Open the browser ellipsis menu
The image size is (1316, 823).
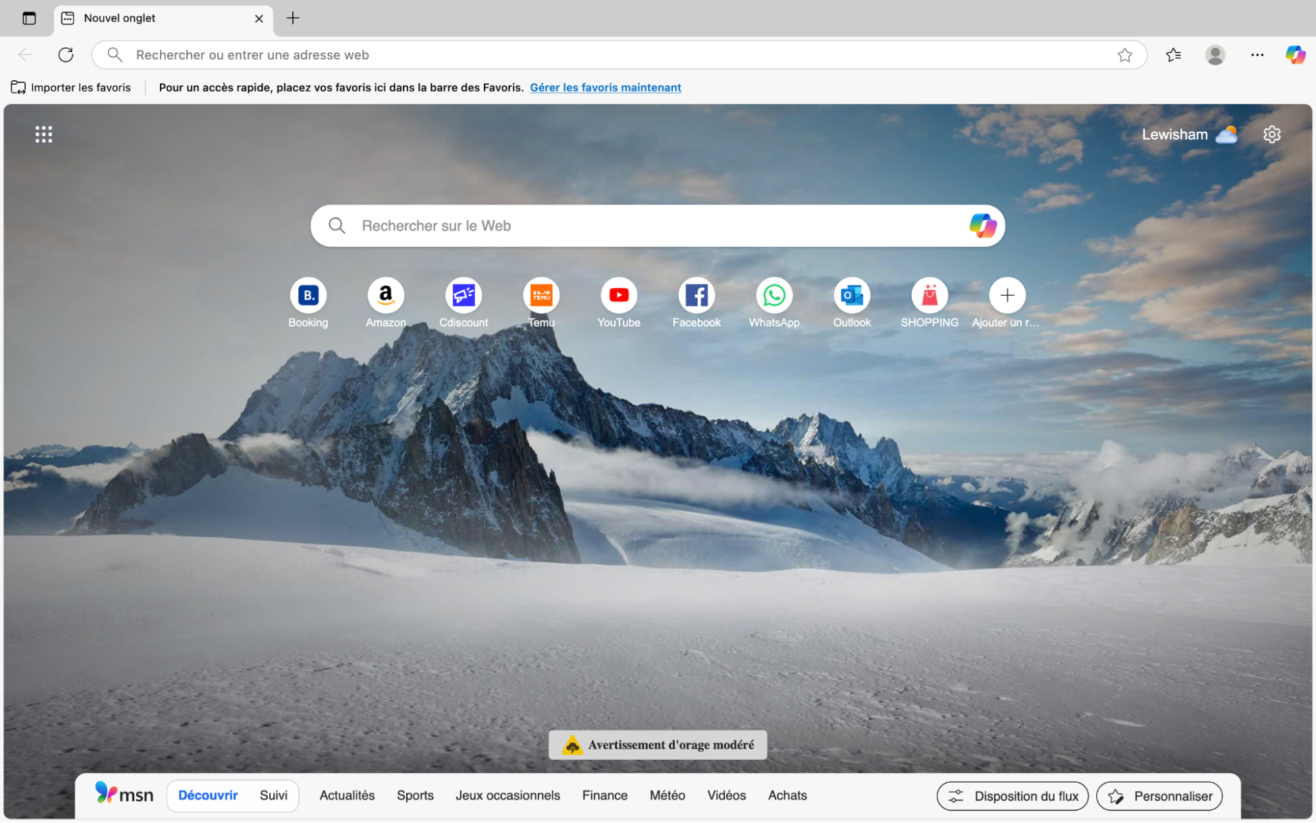(x=1257, y=55)
